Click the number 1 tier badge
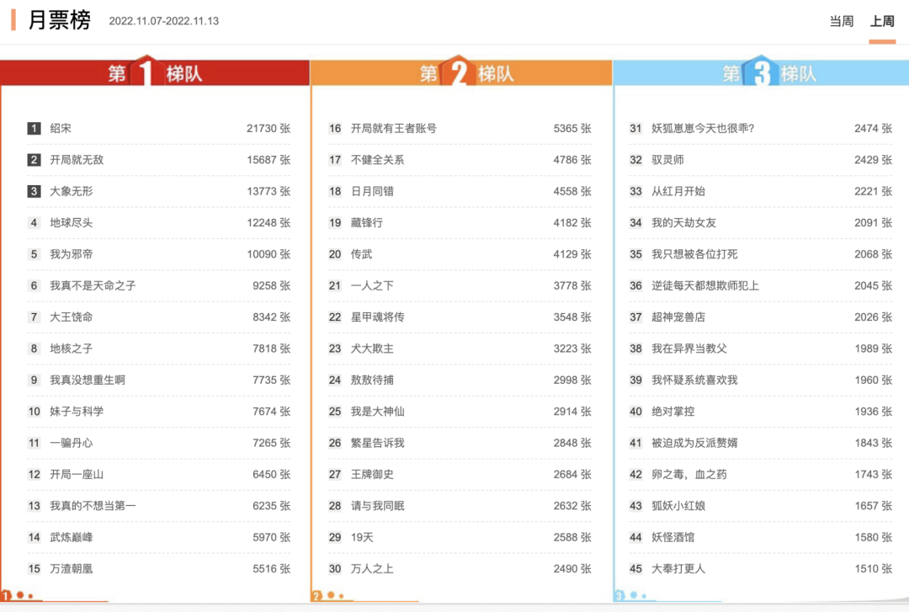The height and width of the screenshot is (612, 909). pyautogui.click(x=146, y=72)
